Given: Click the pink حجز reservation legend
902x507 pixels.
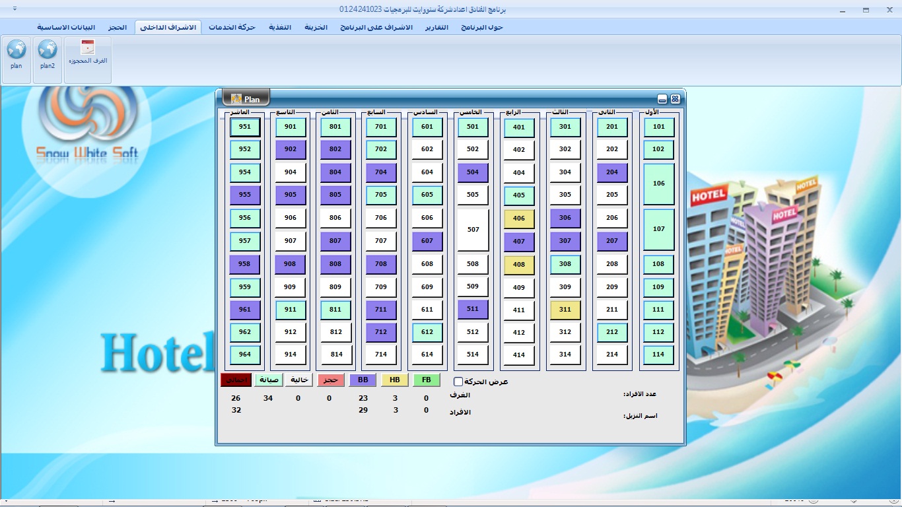Looking at the screenshot, I should pyautogui.click(x=331, y=380).
